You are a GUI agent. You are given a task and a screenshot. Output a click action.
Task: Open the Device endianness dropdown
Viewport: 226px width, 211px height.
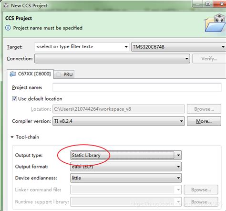tap(178, 178)
